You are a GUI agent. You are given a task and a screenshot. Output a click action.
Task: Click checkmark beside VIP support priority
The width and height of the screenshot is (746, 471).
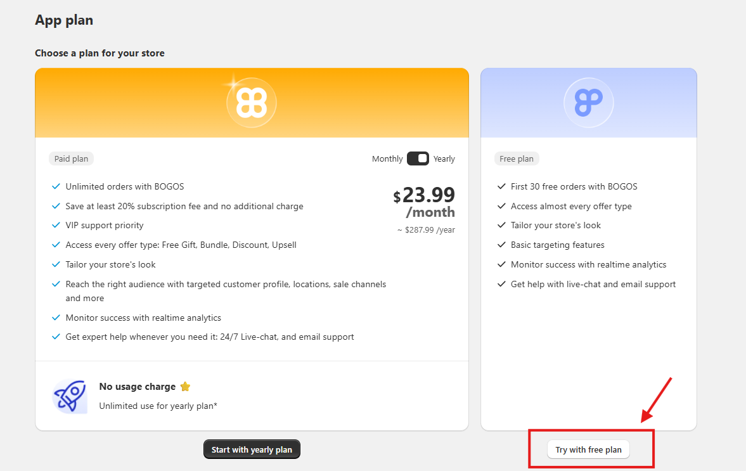[x=56, y=225]
